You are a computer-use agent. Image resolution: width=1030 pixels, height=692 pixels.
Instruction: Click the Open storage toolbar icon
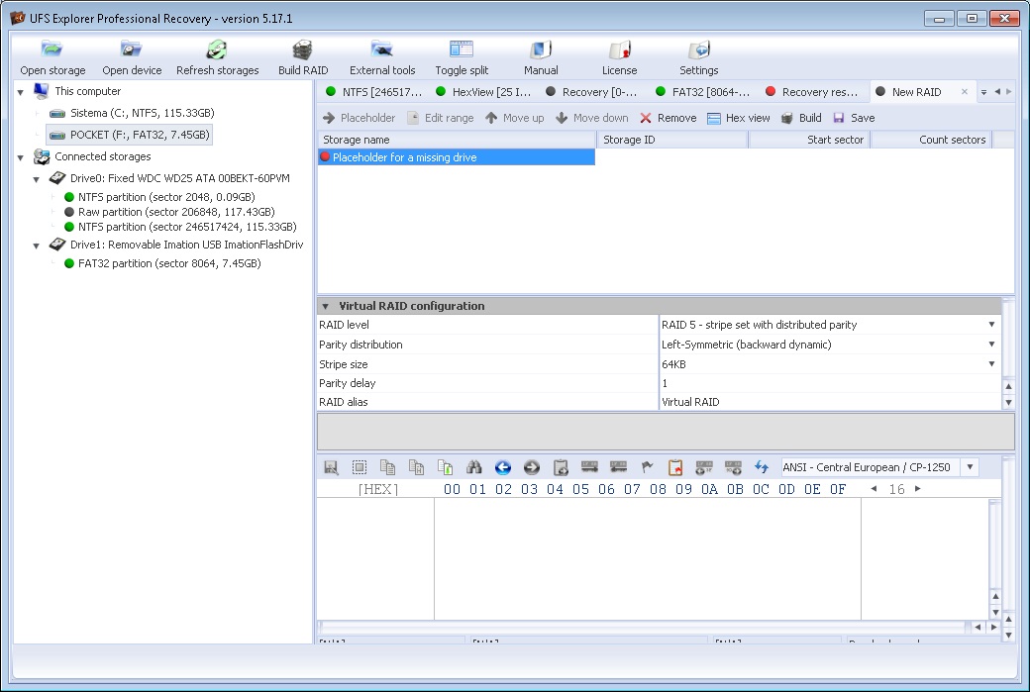coord(52,57)
